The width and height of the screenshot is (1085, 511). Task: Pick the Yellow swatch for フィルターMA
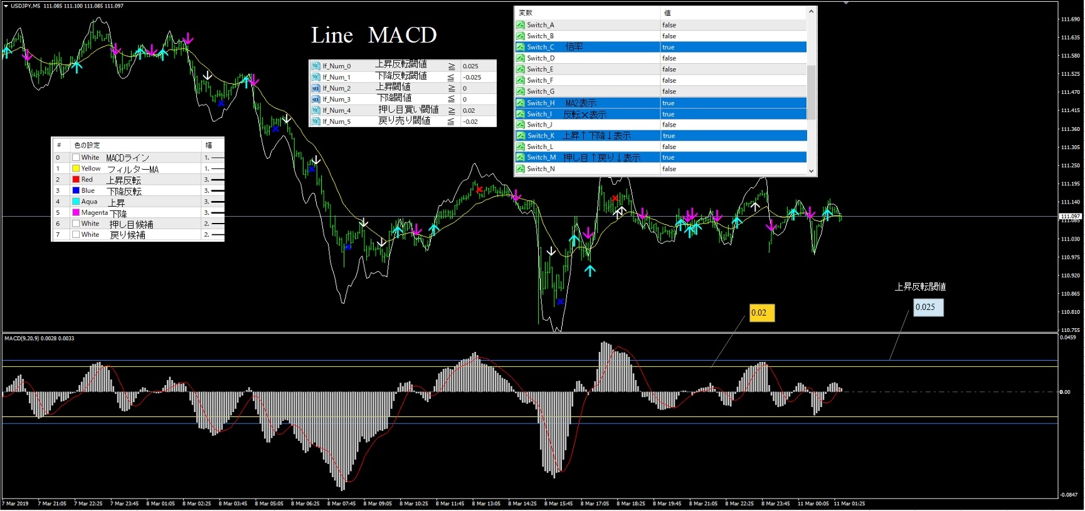point(76,168)
